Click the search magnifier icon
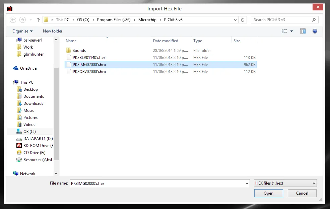Screen dimensions: 330x209 (314, 20)
